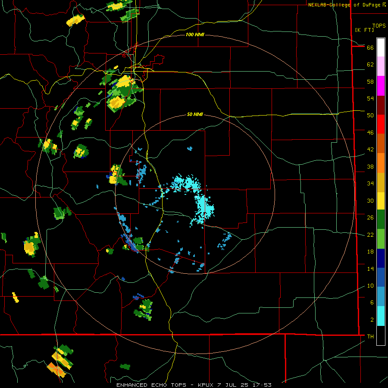The width and height of the screenshot is (388, 388).
Task: Click the legend value "2"
Action: tap(372, 320)
